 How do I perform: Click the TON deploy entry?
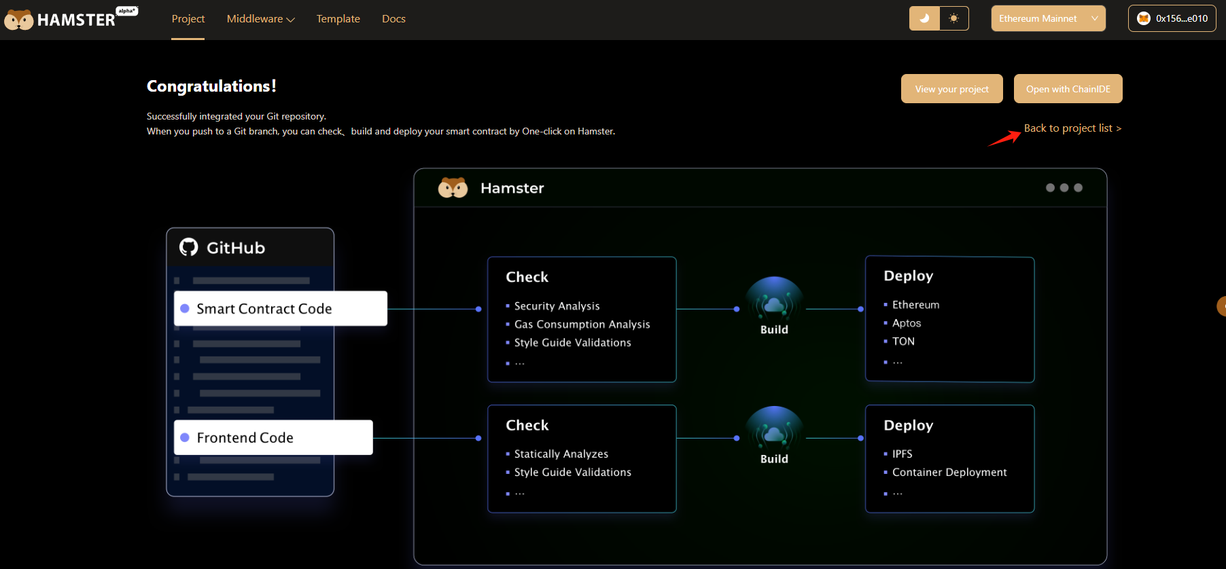903,342
